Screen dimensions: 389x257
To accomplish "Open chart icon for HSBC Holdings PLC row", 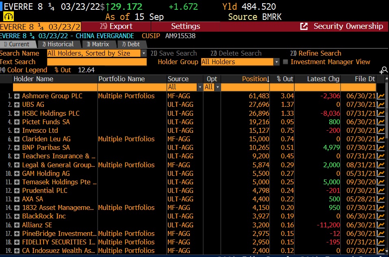I will [380, 114].
